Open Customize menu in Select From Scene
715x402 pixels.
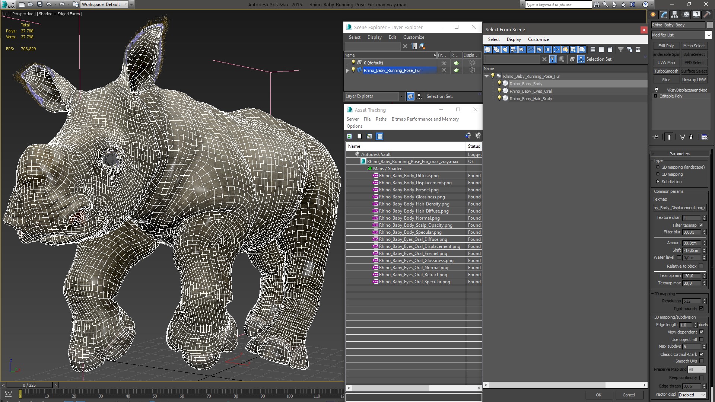[x=538, y=39]
